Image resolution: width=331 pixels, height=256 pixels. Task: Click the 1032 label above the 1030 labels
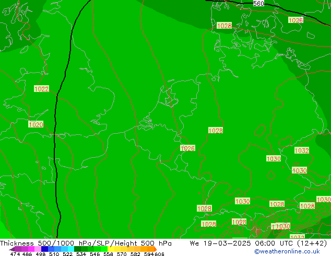tap(302, 150)
